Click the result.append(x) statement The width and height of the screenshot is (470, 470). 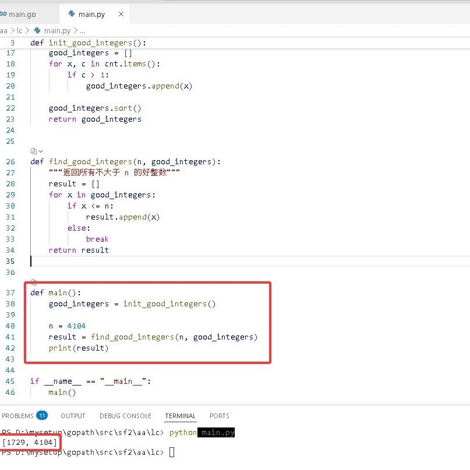click(x=122, y=217)
